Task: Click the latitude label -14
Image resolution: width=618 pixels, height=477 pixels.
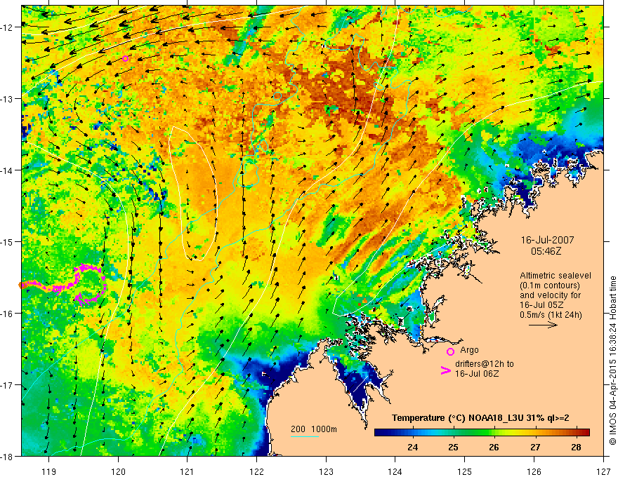Action: pyautogui.click(x=8, y=170)
